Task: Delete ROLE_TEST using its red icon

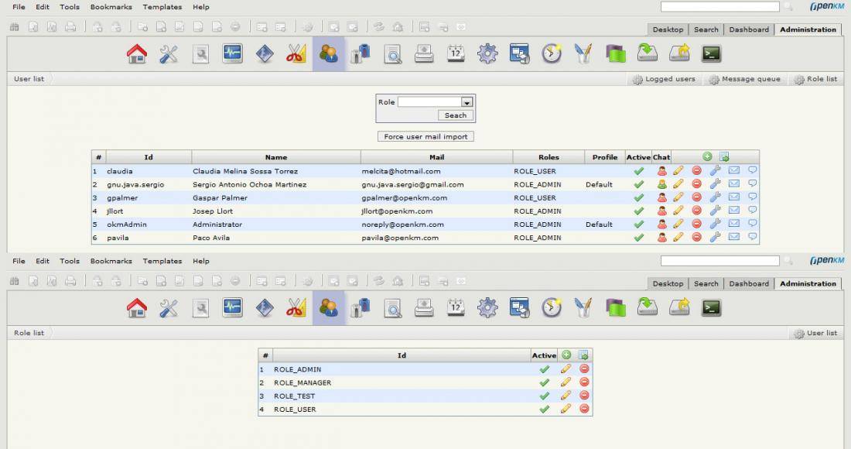Action: pyautogui.click(x=584, y=396)
